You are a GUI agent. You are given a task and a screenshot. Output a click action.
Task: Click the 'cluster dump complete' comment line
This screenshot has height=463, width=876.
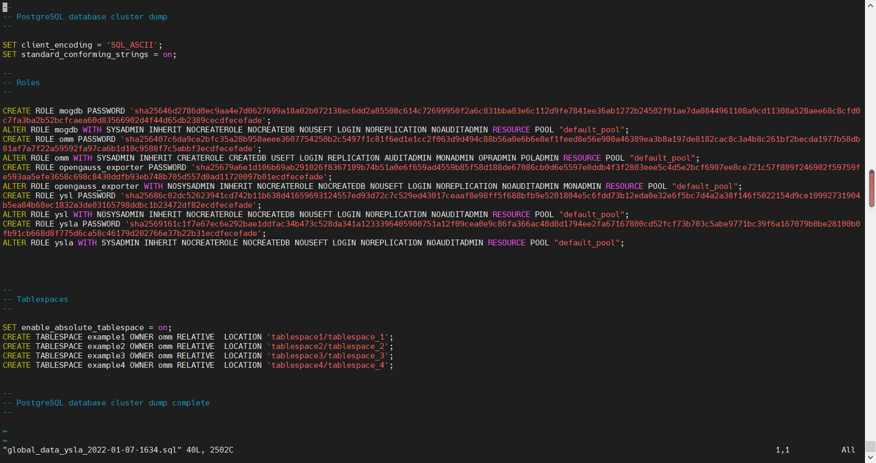tap(106, 403)
